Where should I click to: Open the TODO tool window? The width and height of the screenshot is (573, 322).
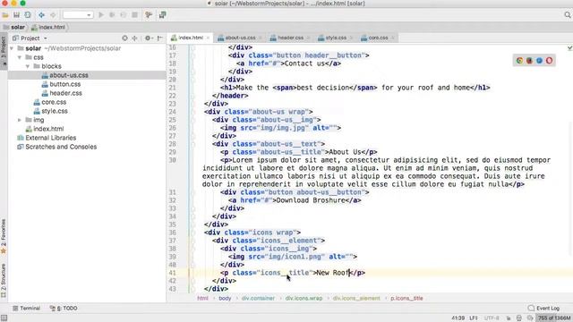click(x=64, y=308)
